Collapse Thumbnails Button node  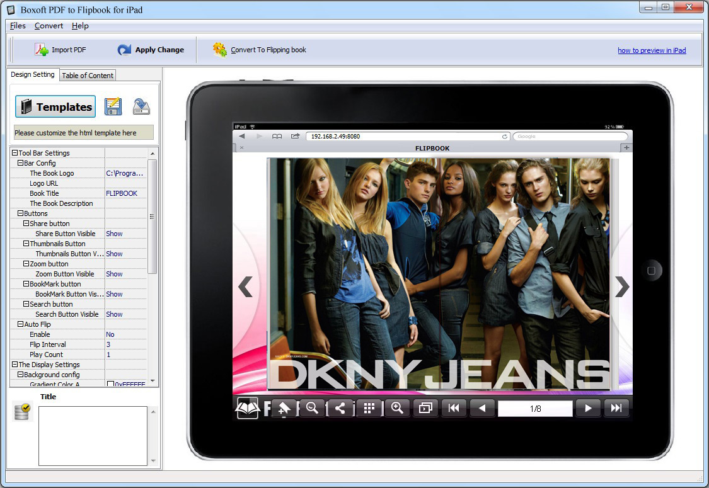tap(26, 244)
